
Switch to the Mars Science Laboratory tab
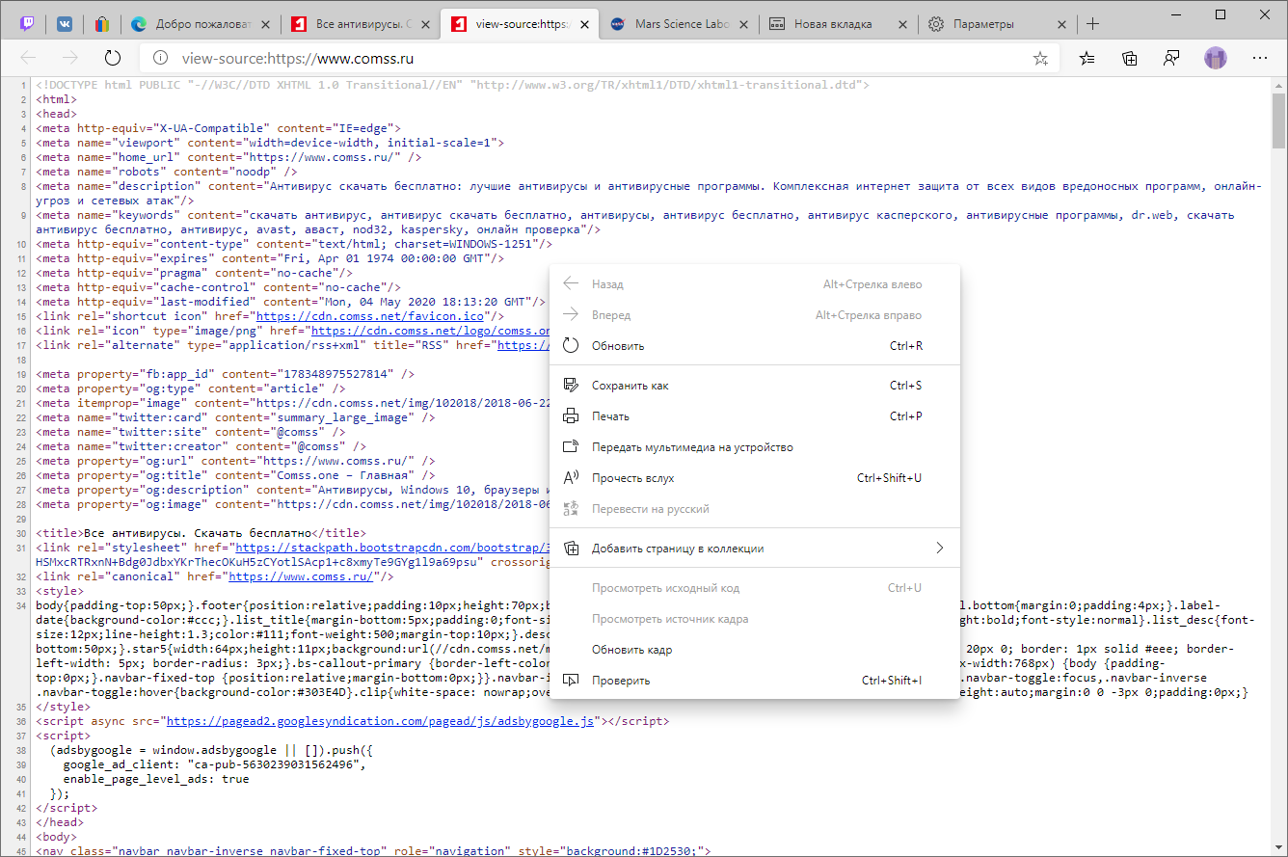coord(677,24)
